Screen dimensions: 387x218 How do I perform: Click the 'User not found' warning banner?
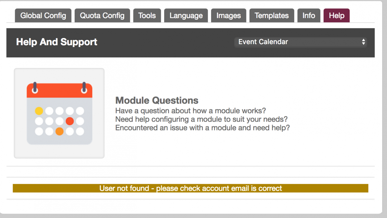190,188
